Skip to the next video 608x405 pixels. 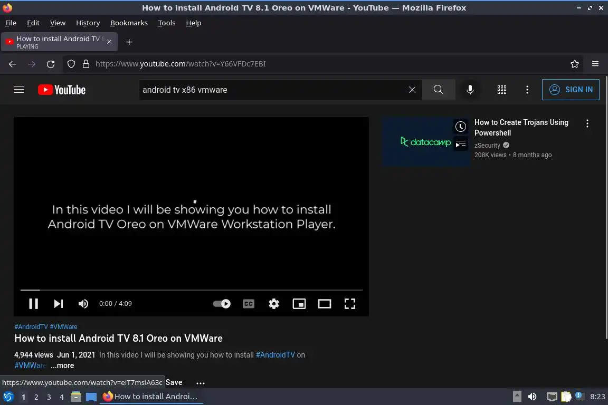(58, 303)
